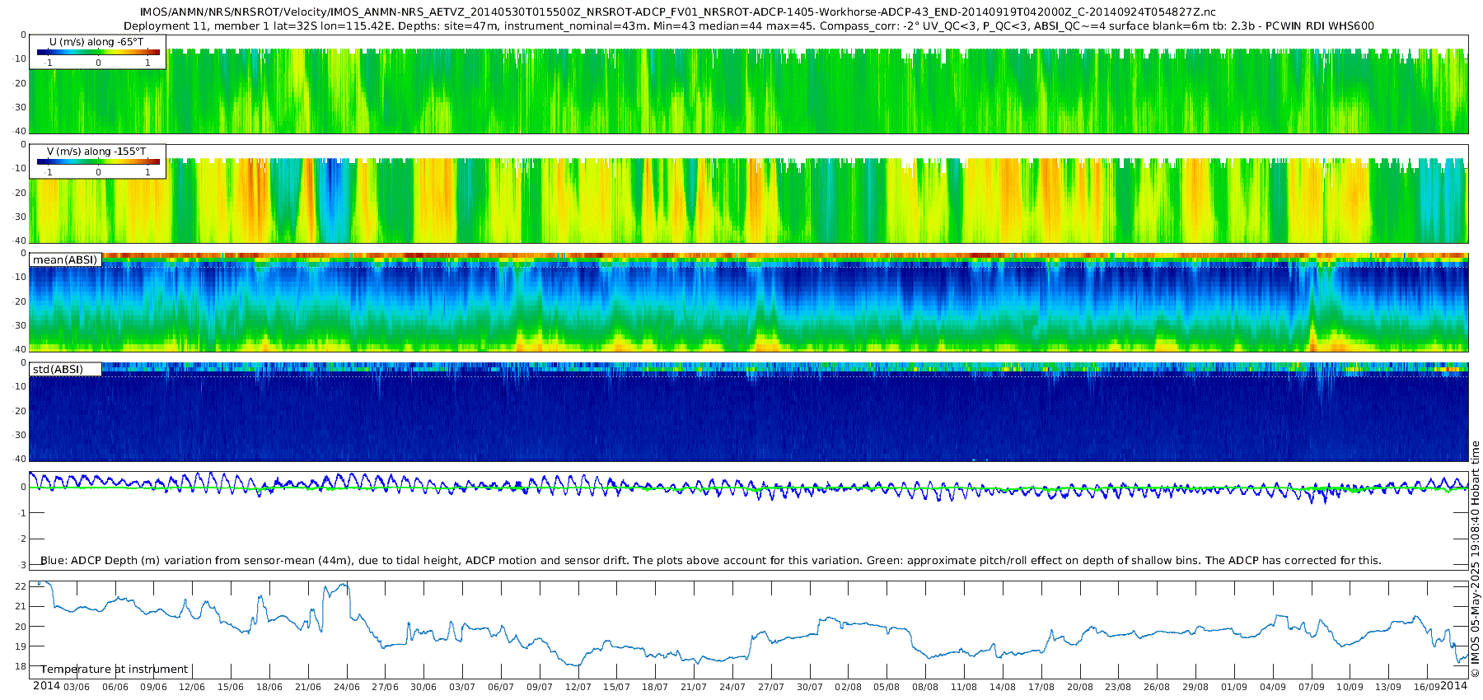Click the 07/09 date tick on time axis
1483x700 pixels.
tap(1311, 687)
